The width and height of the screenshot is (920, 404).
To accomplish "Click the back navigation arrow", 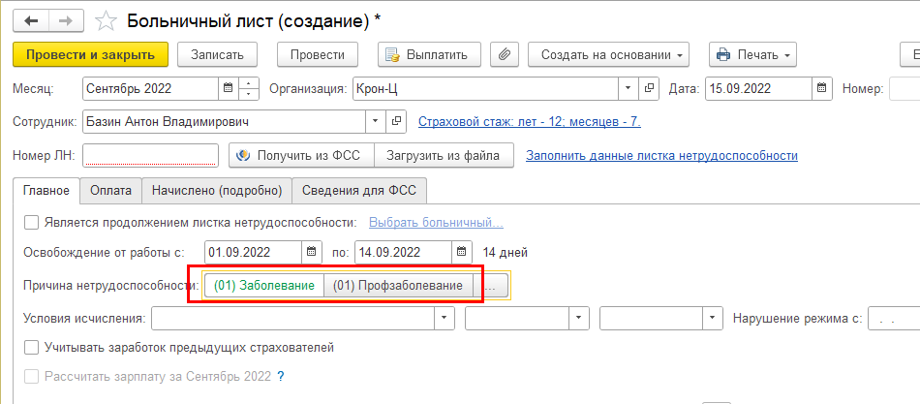I will pos(31,19).
